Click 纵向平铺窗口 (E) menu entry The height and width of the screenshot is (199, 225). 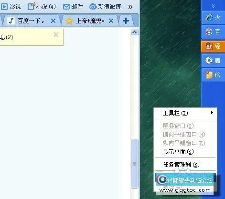[x=185, y=143]
